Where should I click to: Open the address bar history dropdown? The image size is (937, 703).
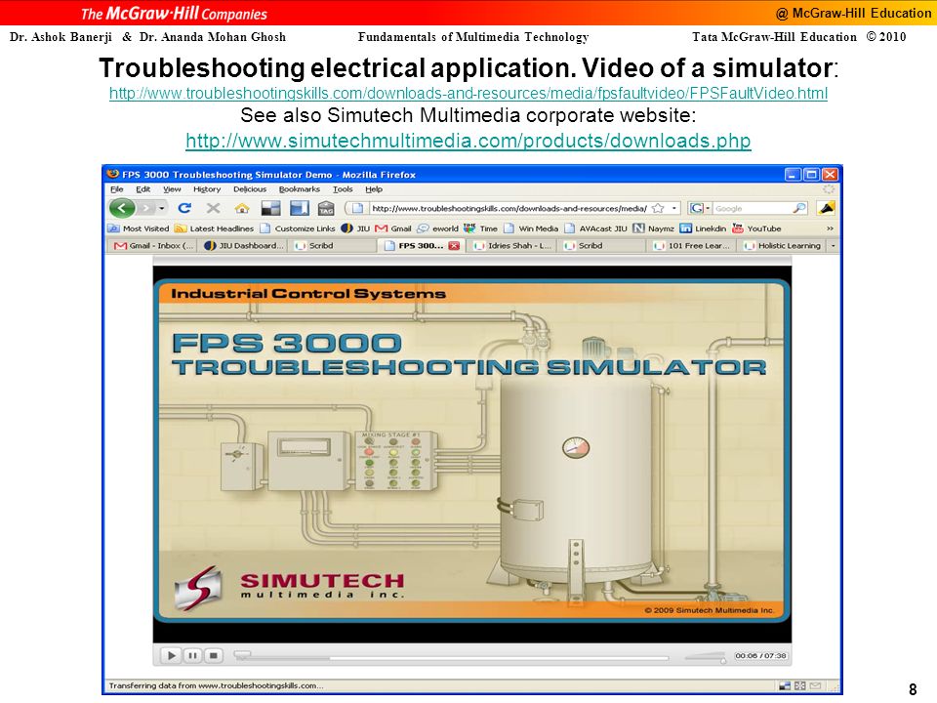pyautogui.click(x=674, y=208)
